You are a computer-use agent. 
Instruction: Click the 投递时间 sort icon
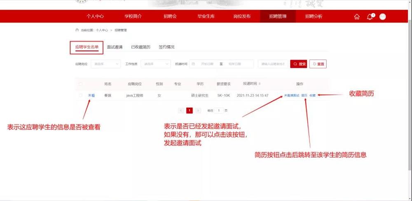[260, 84]
